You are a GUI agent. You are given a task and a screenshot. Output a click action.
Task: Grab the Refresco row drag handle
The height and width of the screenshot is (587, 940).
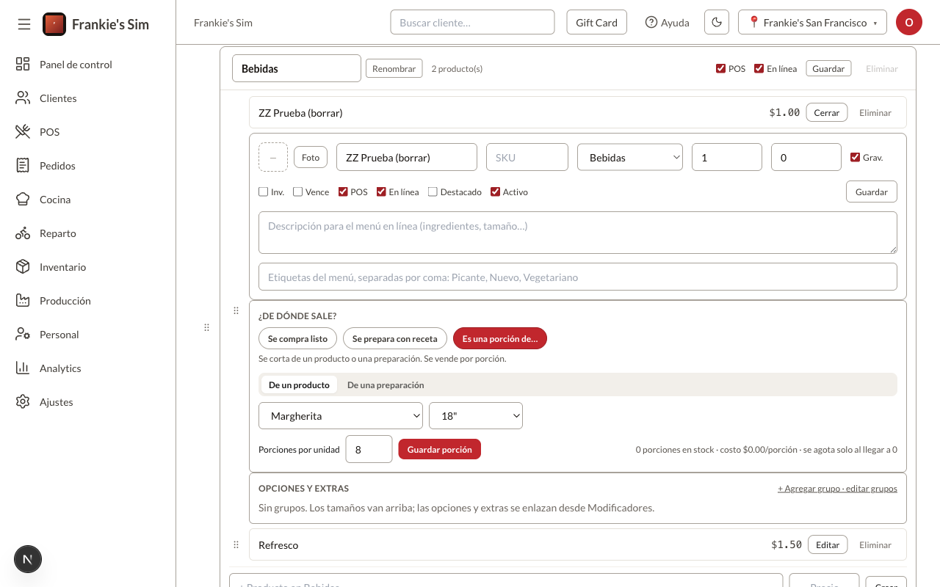pyautogui.click(x=236, y=545)
